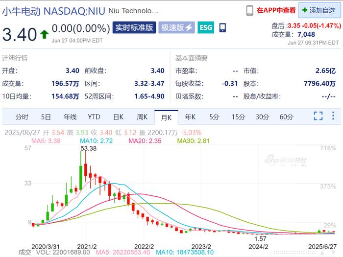
Task: Click the 市值 value 2.65亿
Action: click(x=325, y=70)
